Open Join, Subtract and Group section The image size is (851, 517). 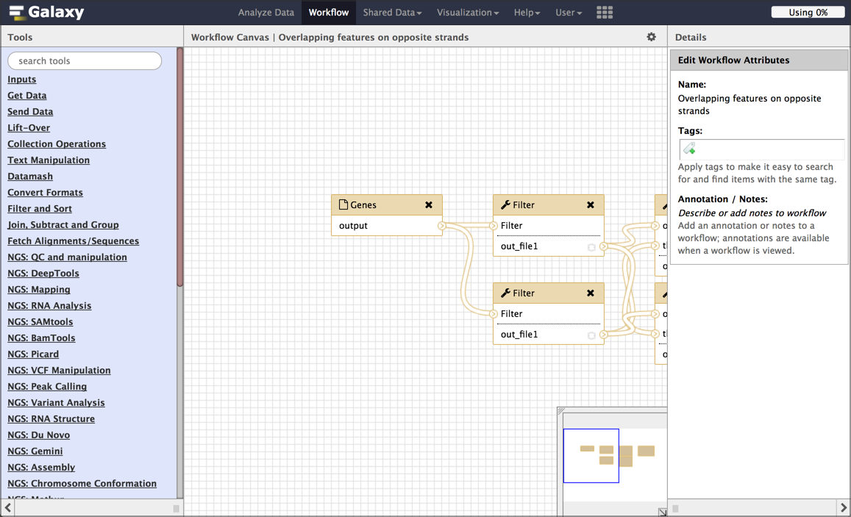tap(63, 224)
